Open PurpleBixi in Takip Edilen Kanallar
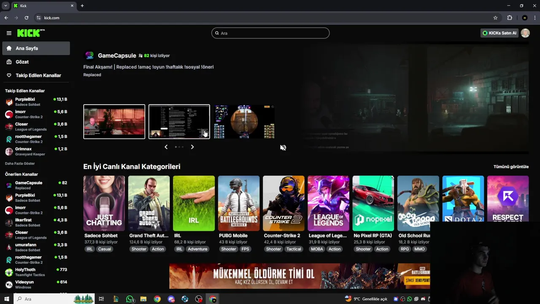540x304 pixels. click(x=36, y=102)
